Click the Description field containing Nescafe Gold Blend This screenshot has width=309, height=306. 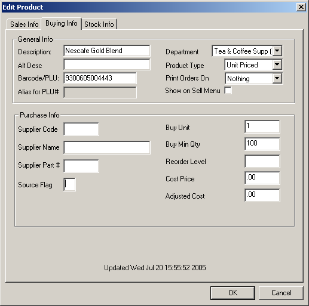(107, 51)
